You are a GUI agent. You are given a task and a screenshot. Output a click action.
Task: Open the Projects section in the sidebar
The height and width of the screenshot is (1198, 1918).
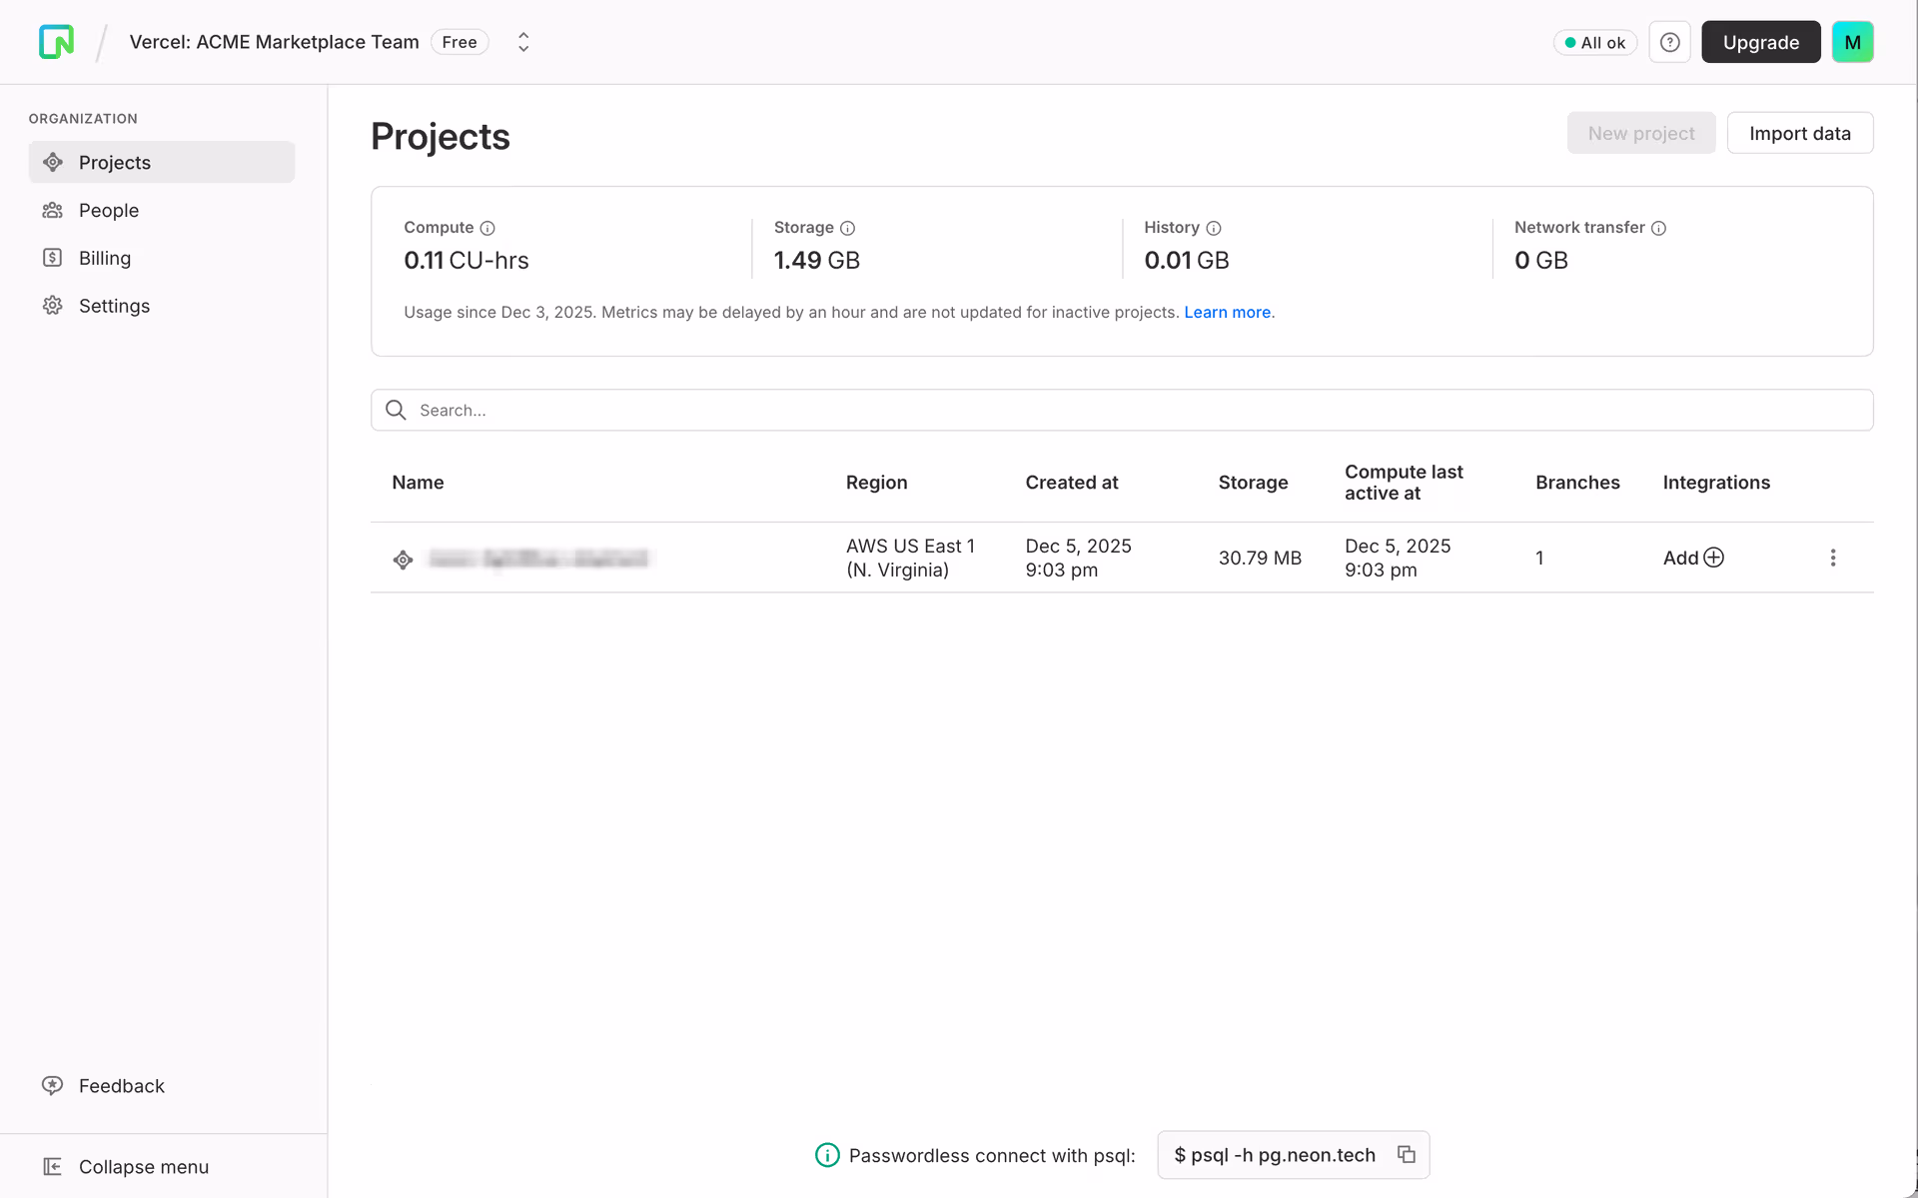115,162
